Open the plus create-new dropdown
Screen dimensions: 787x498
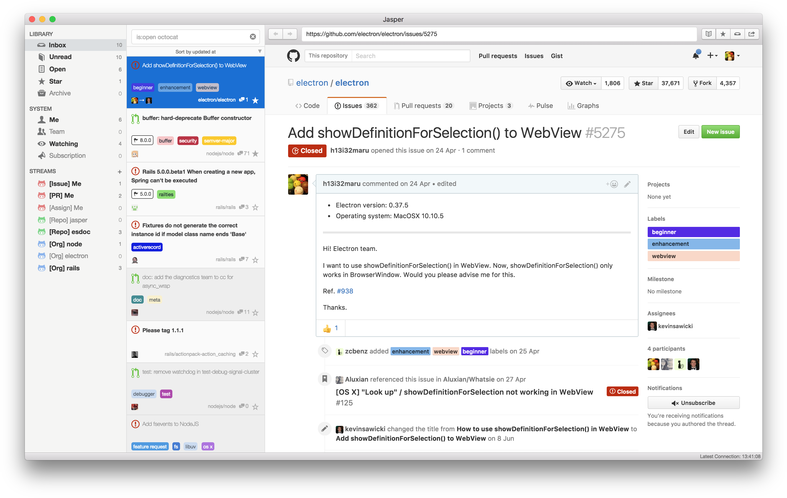click(x=712, y=56)
